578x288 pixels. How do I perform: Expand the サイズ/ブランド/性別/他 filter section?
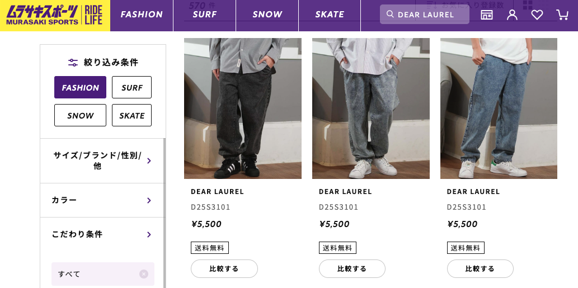tap(102, 161)
